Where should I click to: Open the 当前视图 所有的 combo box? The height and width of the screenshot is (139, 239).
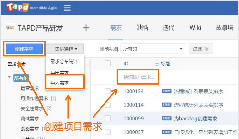(x=153, y=49)
